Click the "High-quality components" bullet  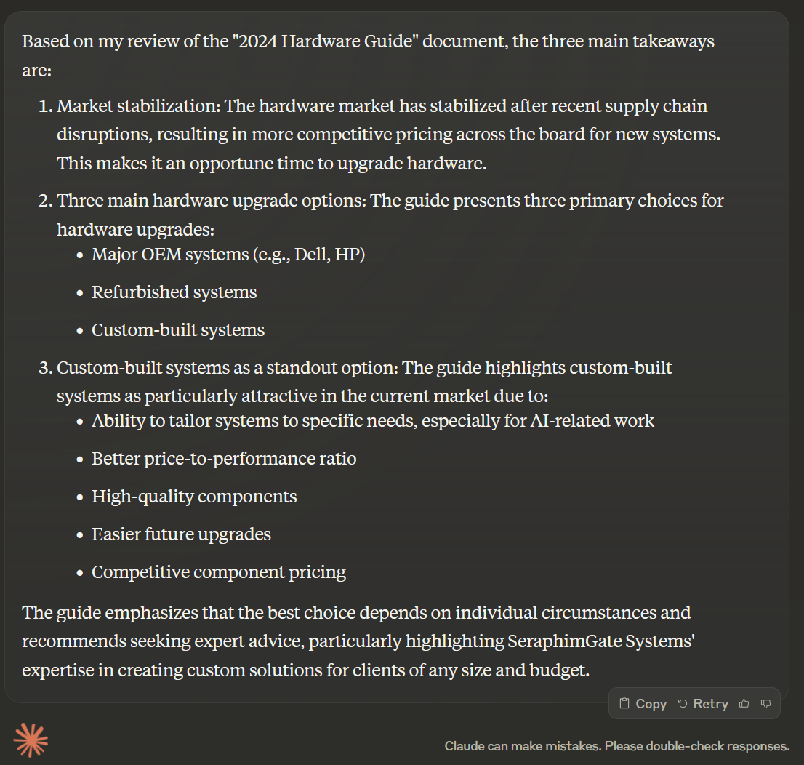click(x=193, y=497)
